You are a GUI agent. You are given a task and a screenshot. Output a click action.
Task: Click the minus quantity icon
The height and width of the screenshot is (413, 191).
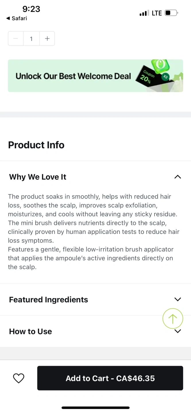click(16, 38)
